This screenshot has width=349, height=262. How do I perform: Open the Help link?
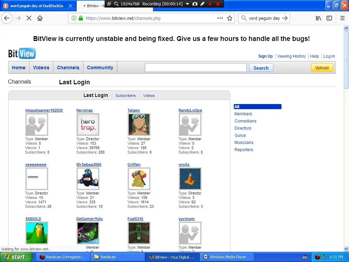tap(315, 56)
